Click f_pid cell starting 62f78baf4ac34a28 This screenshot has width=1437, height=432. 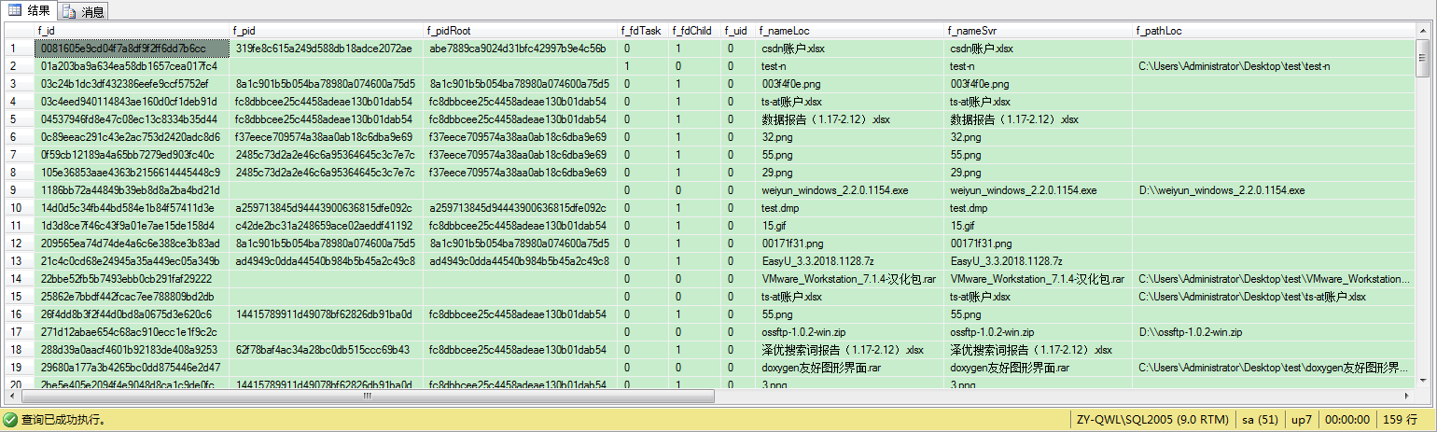pos(327,349)
